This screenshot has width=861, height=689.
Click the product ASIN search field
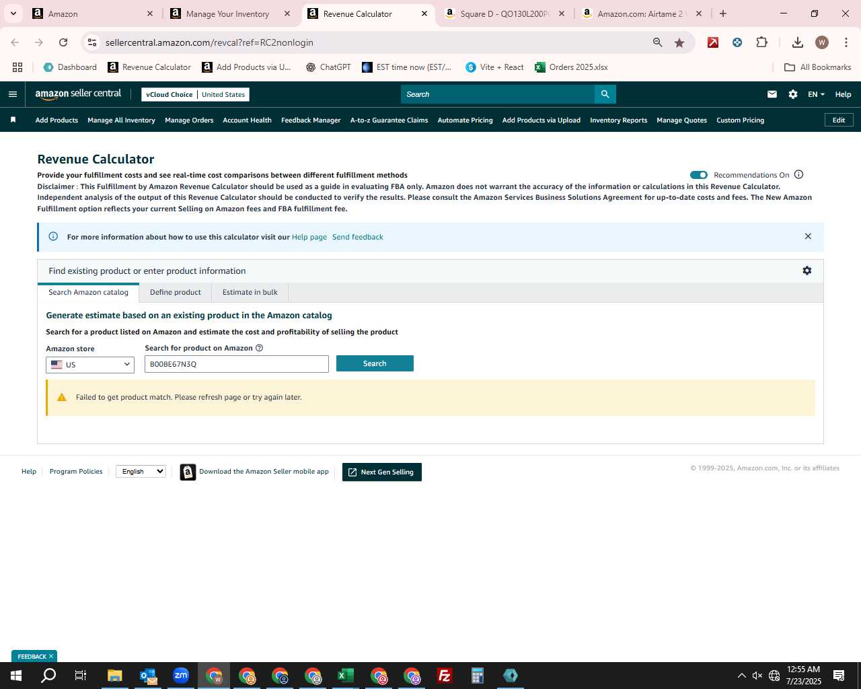(x=237, y=364)
